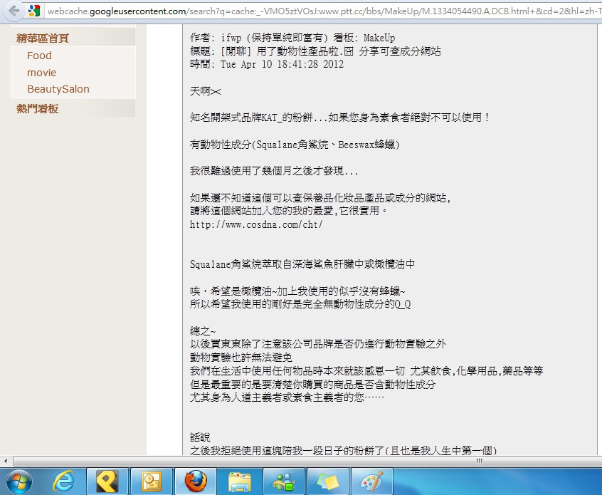Open the movie board link
Image resolution: width=602 pixels, height=495 pixels.
(x=41, y=72)
